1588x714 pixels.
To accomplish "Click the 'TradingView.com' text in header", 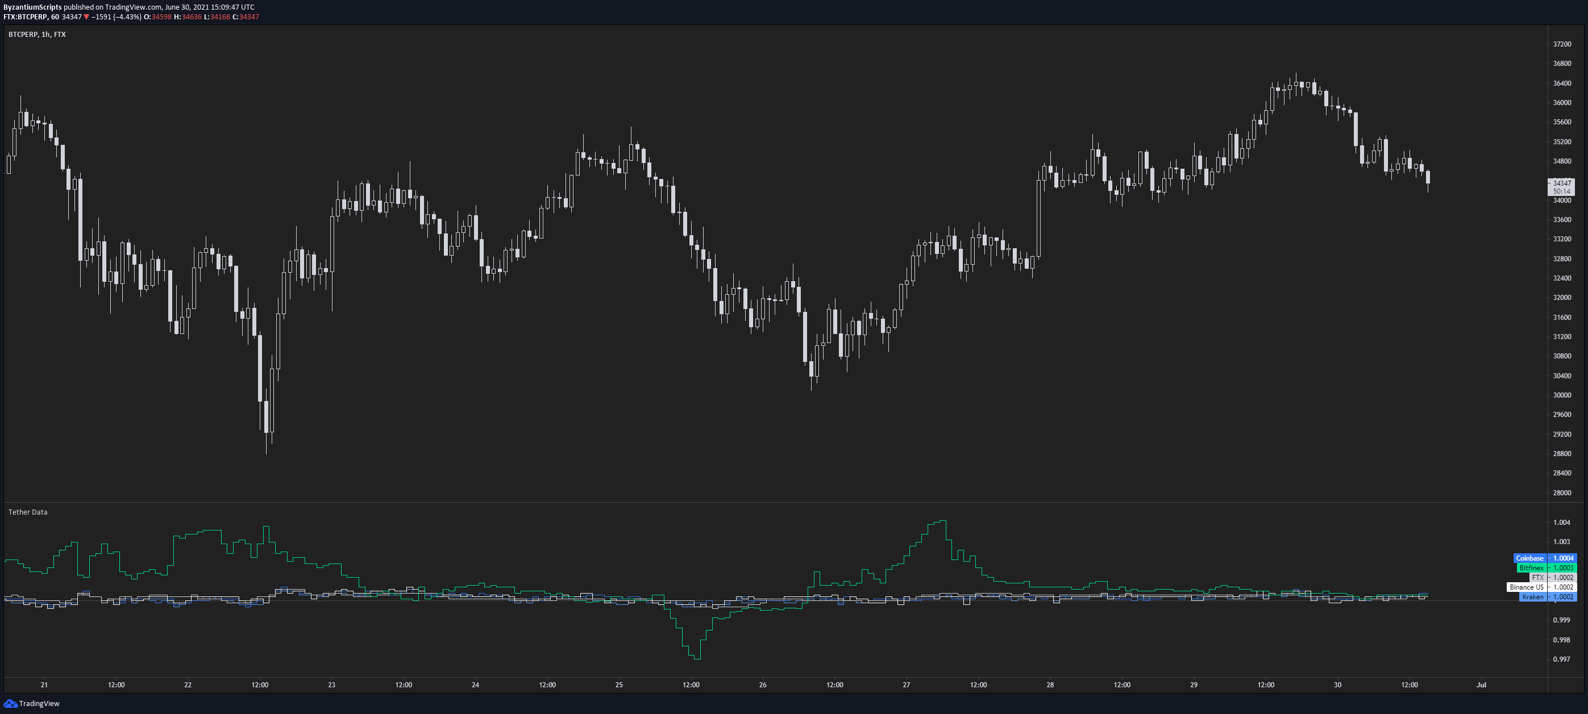I will 132,7.
